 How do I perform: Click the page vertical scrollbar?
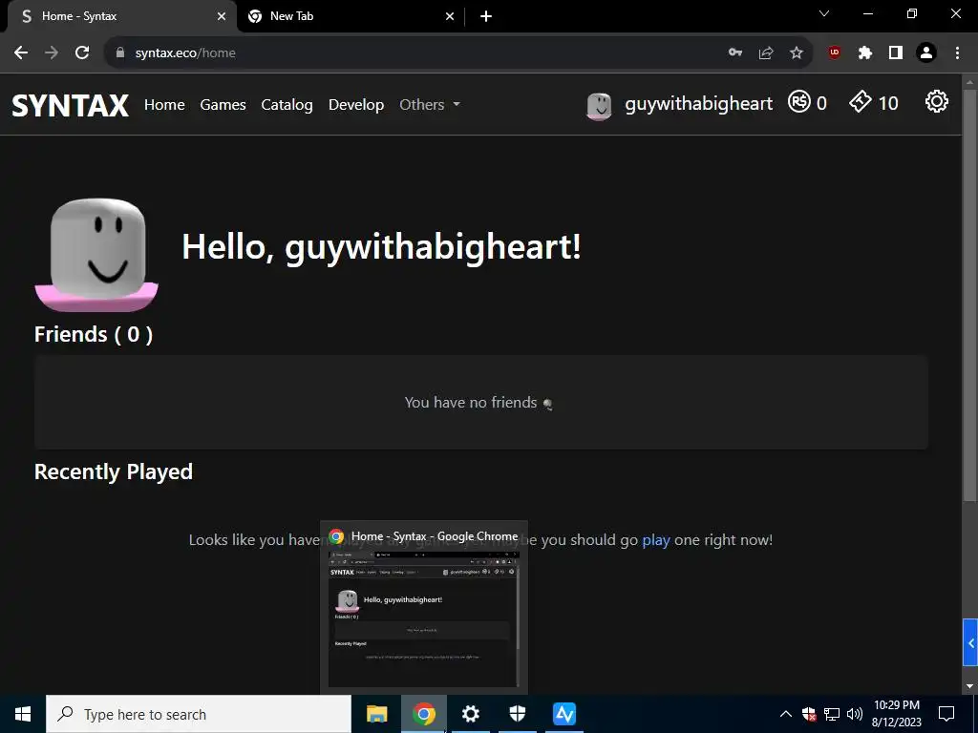click(970, 294)
